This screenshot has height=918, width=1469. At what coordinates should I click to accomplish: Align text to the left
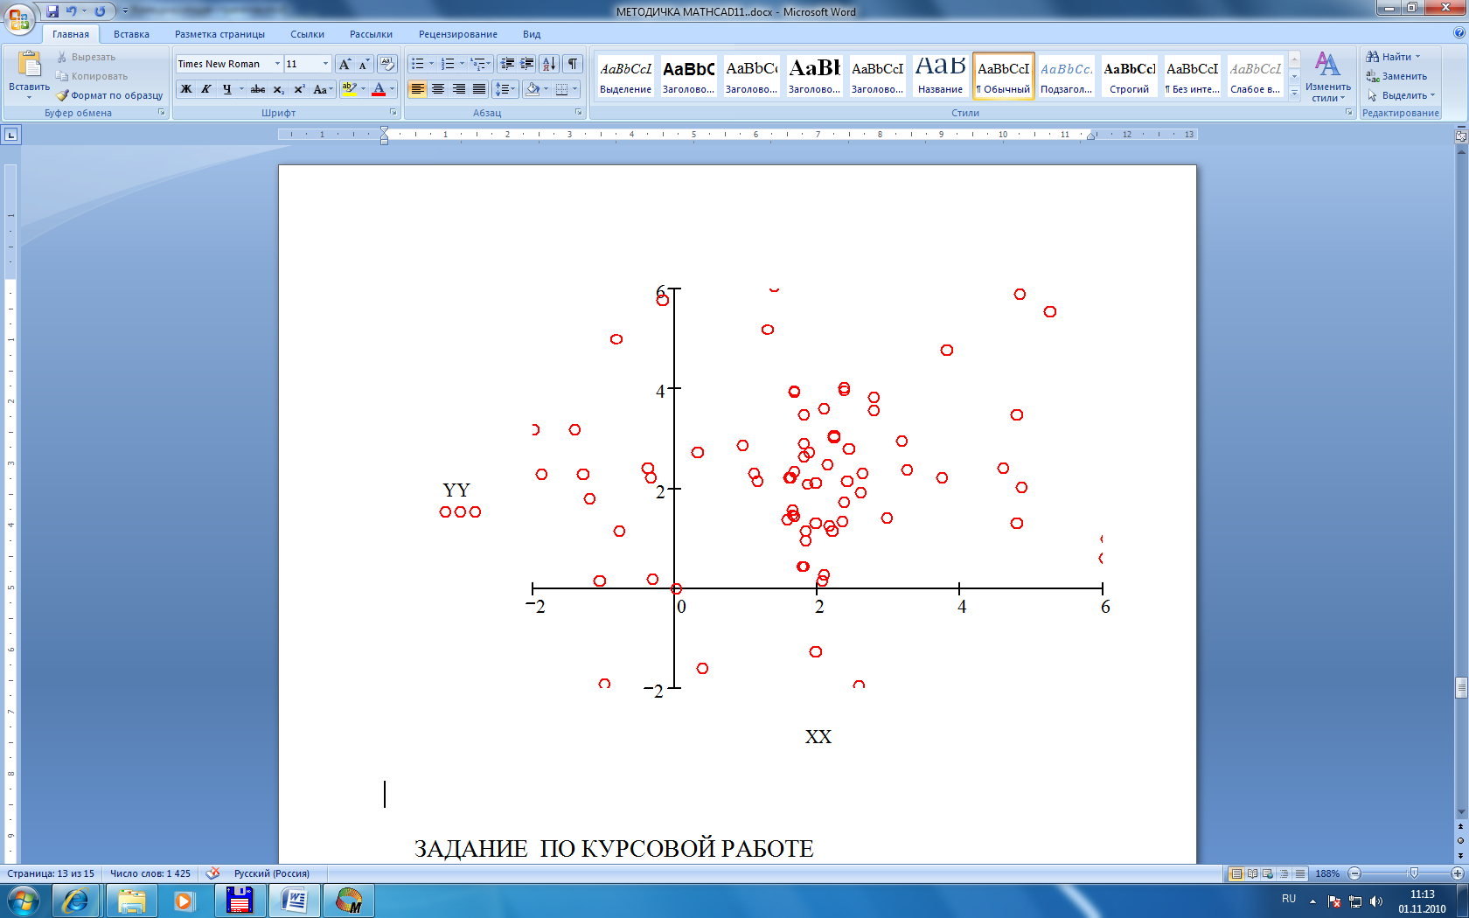tap(417, 89)
